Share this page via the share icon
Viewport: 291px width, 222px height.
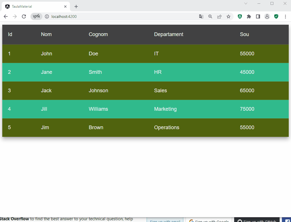pyautogui.click(x=219, y=16)
